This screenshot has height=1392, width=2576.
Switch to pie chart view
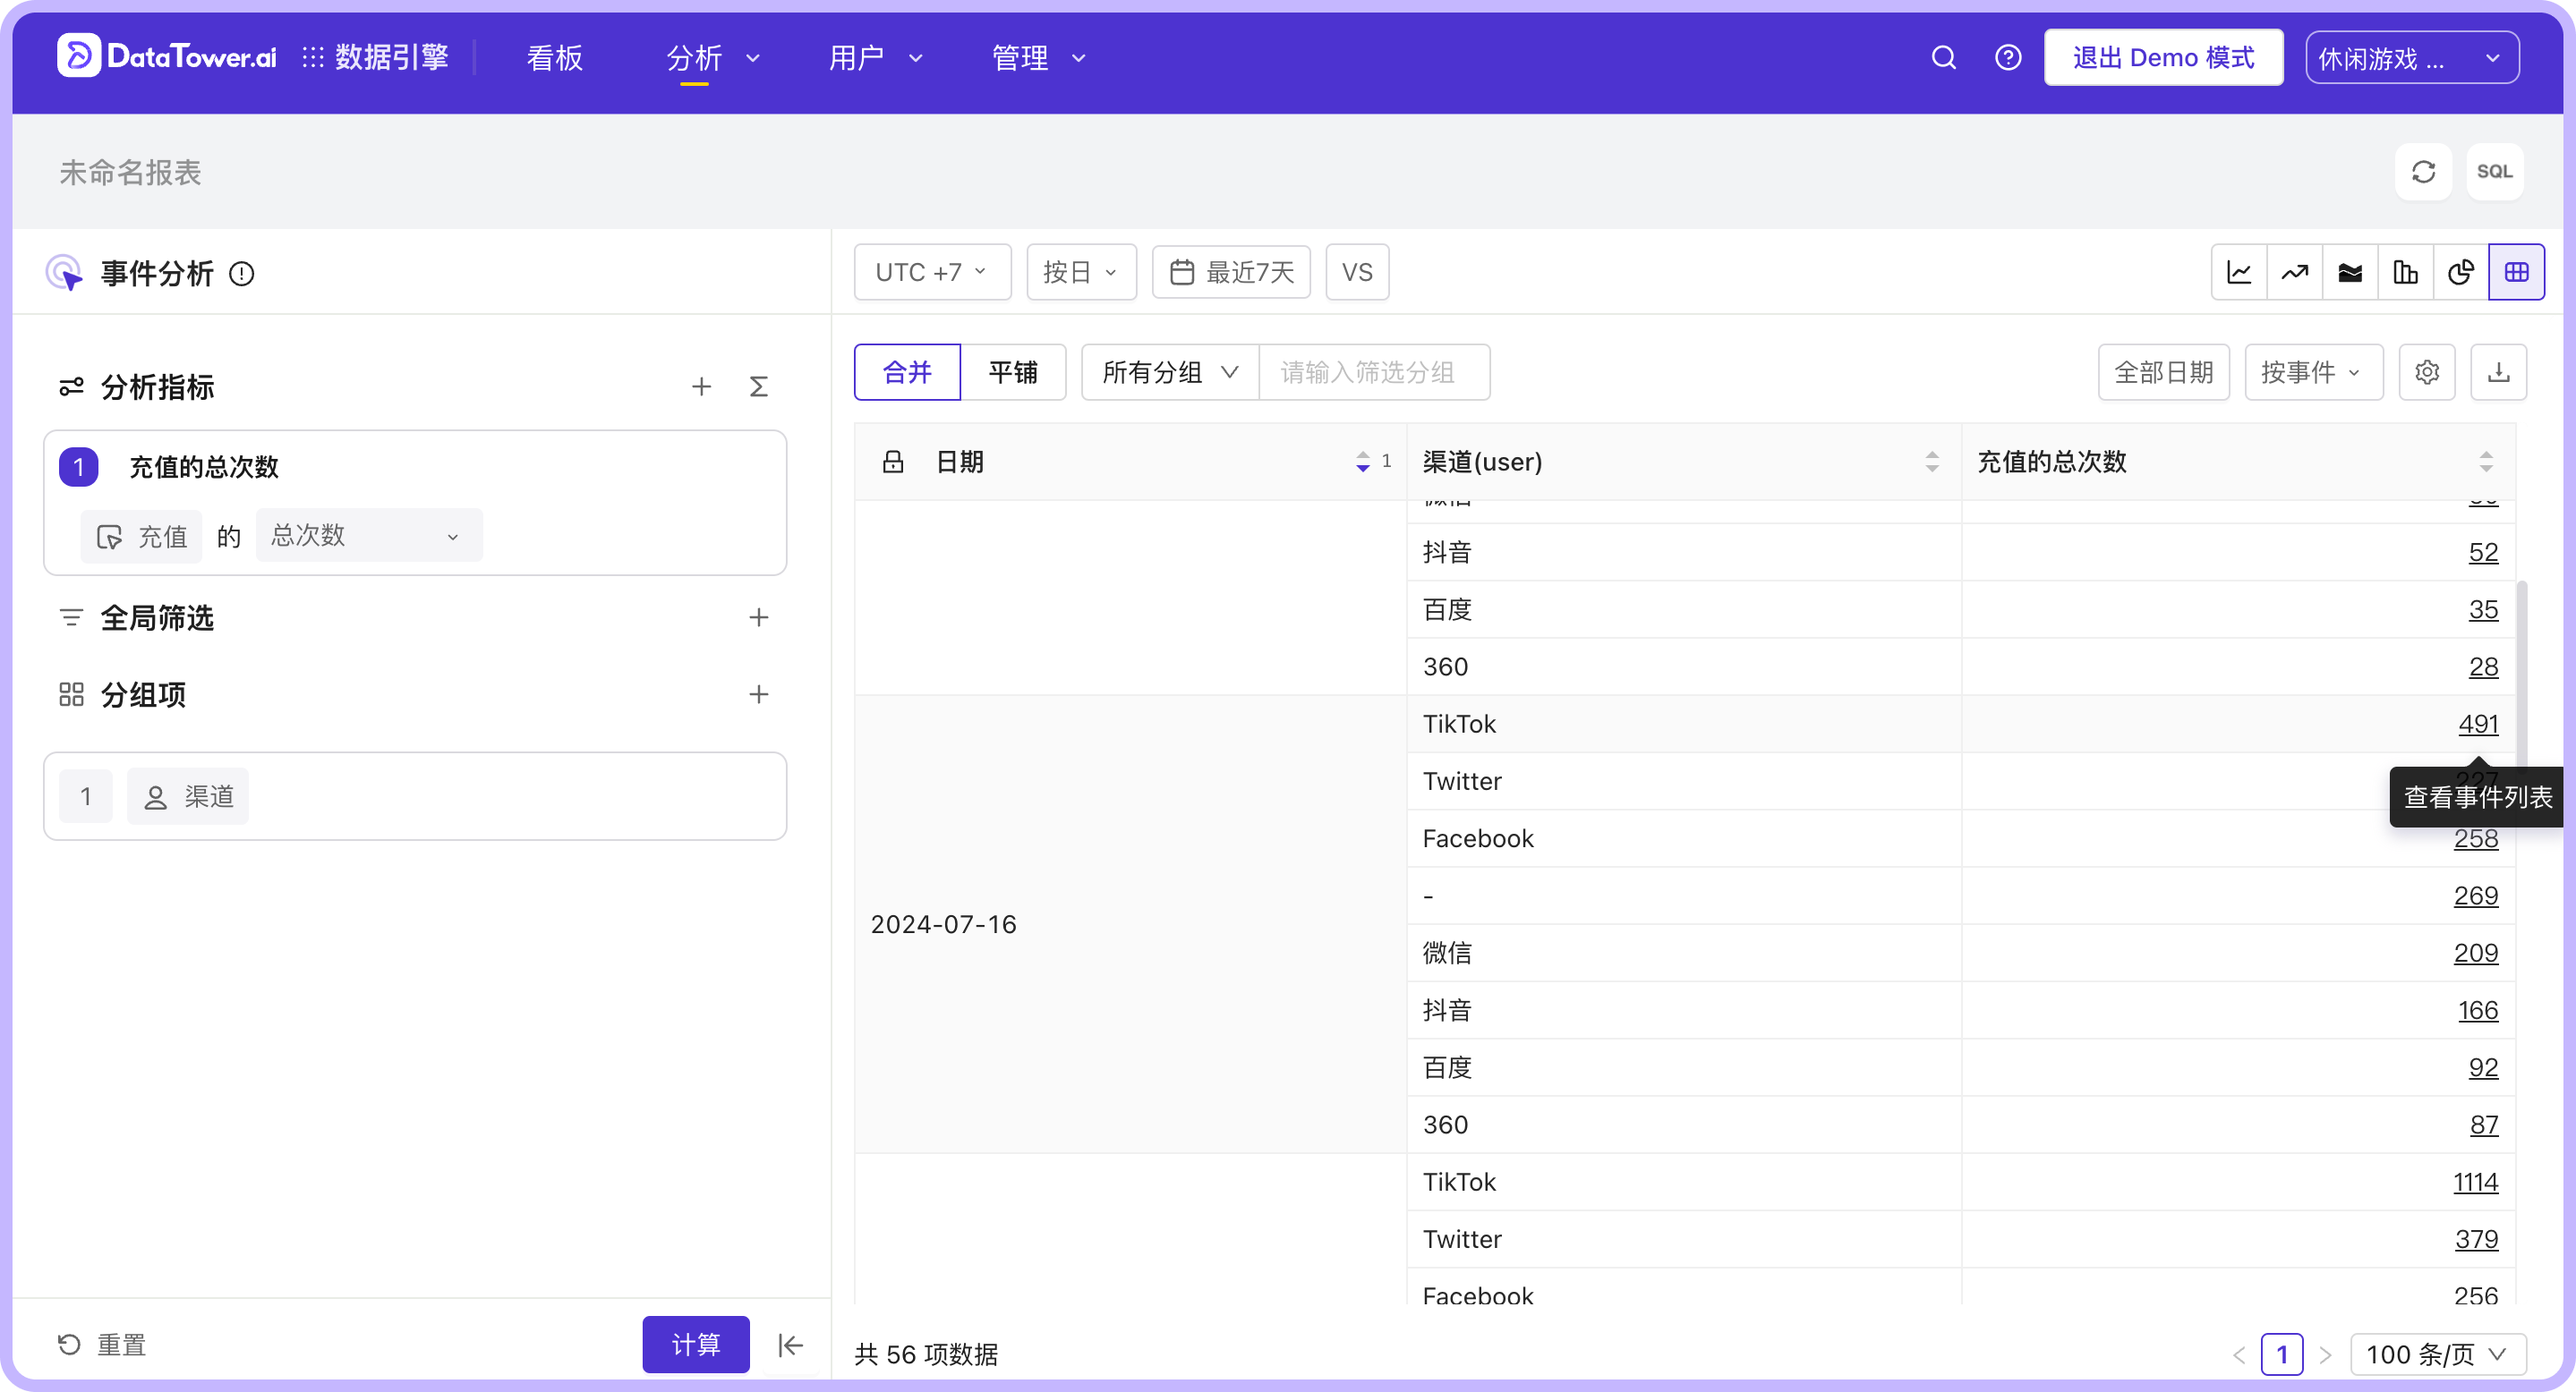click(2461, 271)
